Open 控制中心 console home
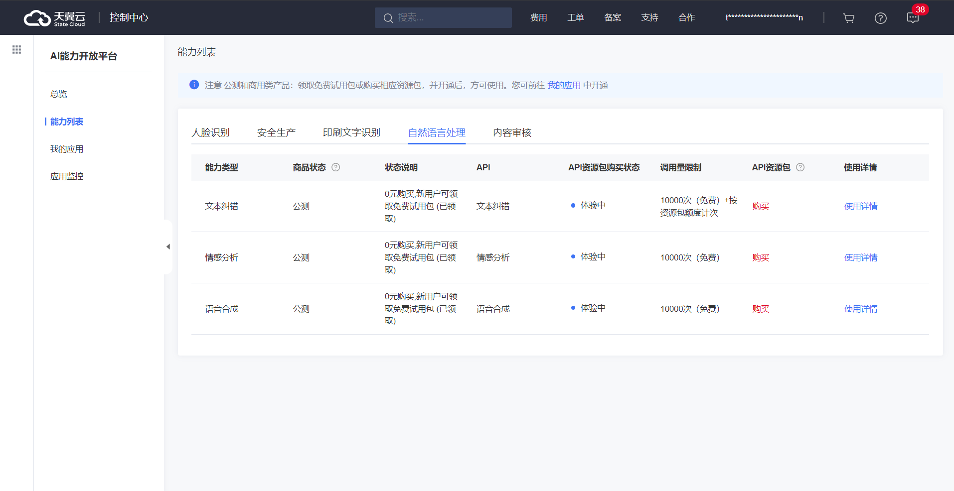The image size is (954, 491). point(129,17)
